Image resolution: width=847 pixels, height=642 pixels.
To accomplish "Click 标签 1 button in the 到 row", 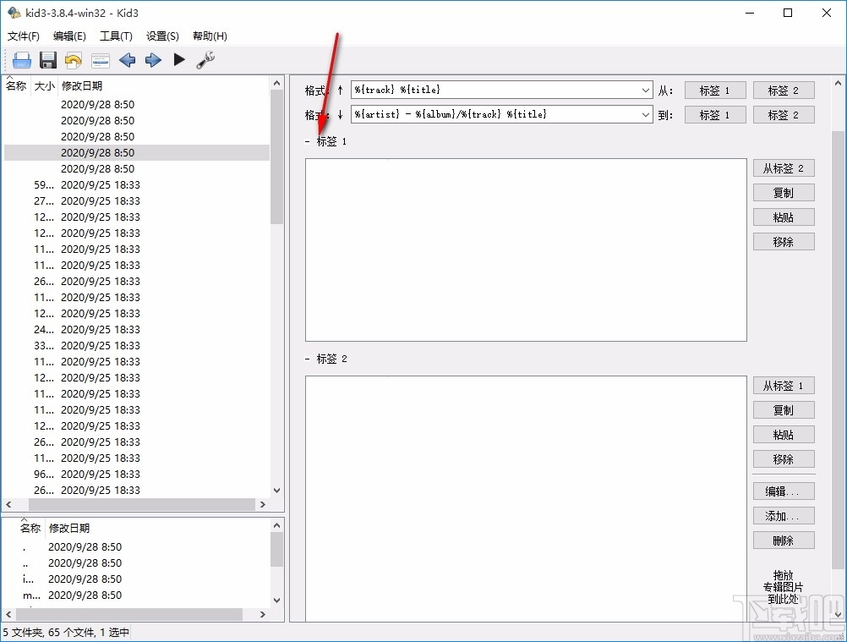I will [x=715, y=115].
